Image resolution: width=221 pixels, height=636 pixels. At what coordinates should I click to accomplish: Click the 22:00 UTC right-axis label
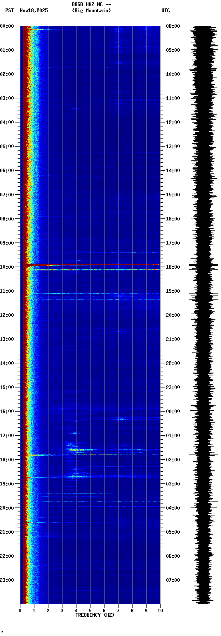tap(173, 363)
